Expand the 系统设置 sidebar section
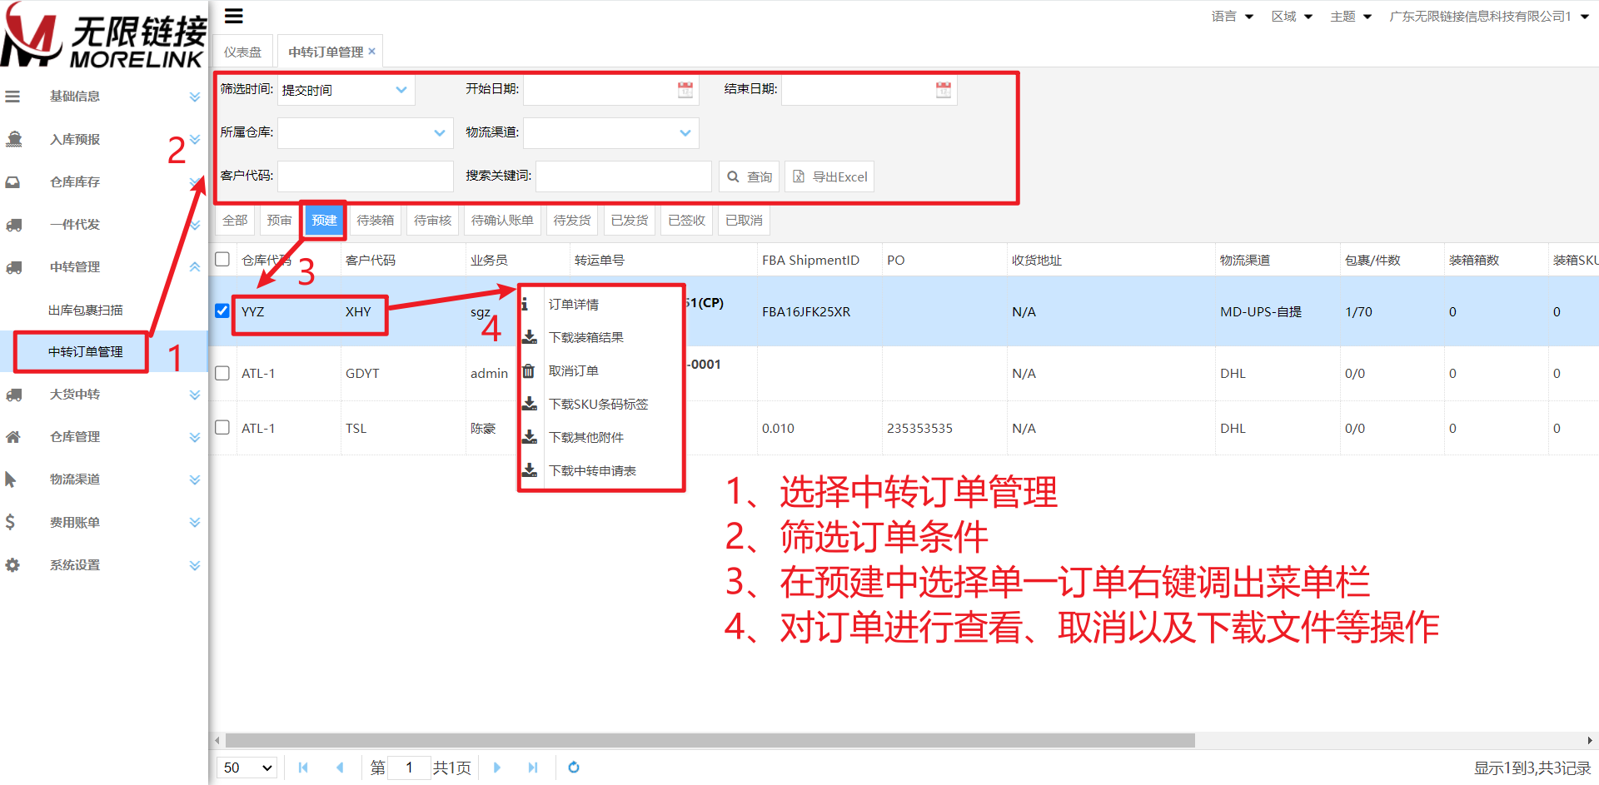Viewport: 1599px width, 785px height. [195, 565]
